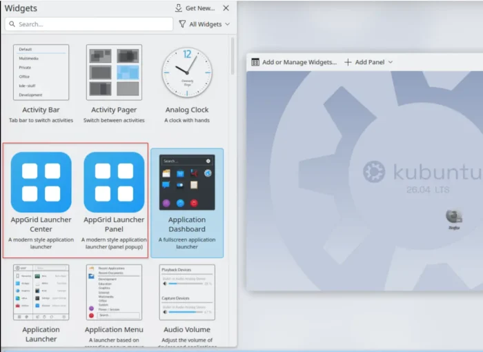483x352 pixels.
Task: Click the Add Panel button
Action: click(x=368, y=62)
